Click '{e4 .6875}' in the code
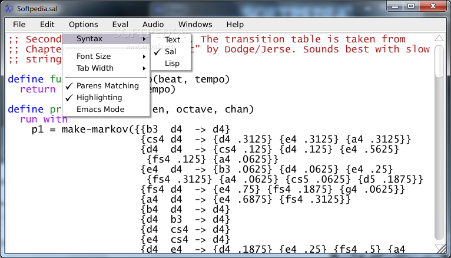451x258 pixels. pyautogui.click(x=243, y=199)
